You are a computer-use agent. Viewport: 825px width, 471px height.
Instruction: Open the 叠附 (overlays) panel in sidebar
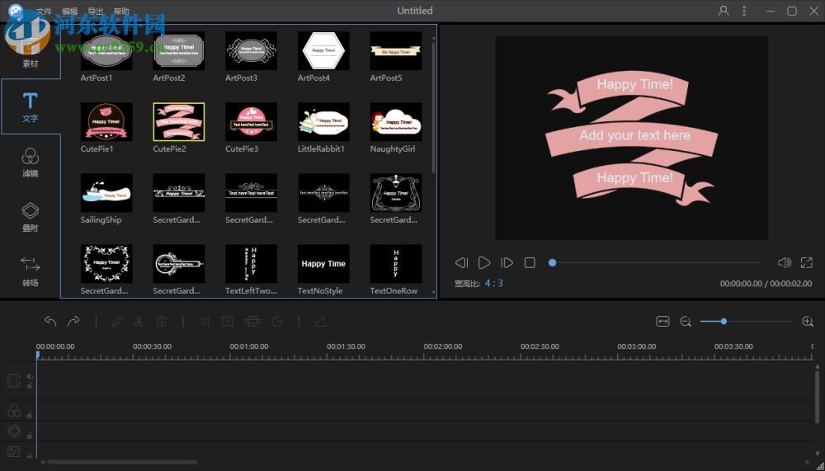pyautogui.click(x=30, y=216)
